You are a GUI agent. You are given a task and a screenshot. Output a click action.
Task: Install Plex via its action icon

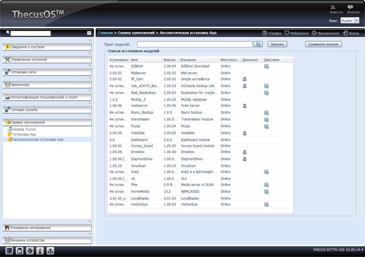pyautogui.click(x=266, y=185)
